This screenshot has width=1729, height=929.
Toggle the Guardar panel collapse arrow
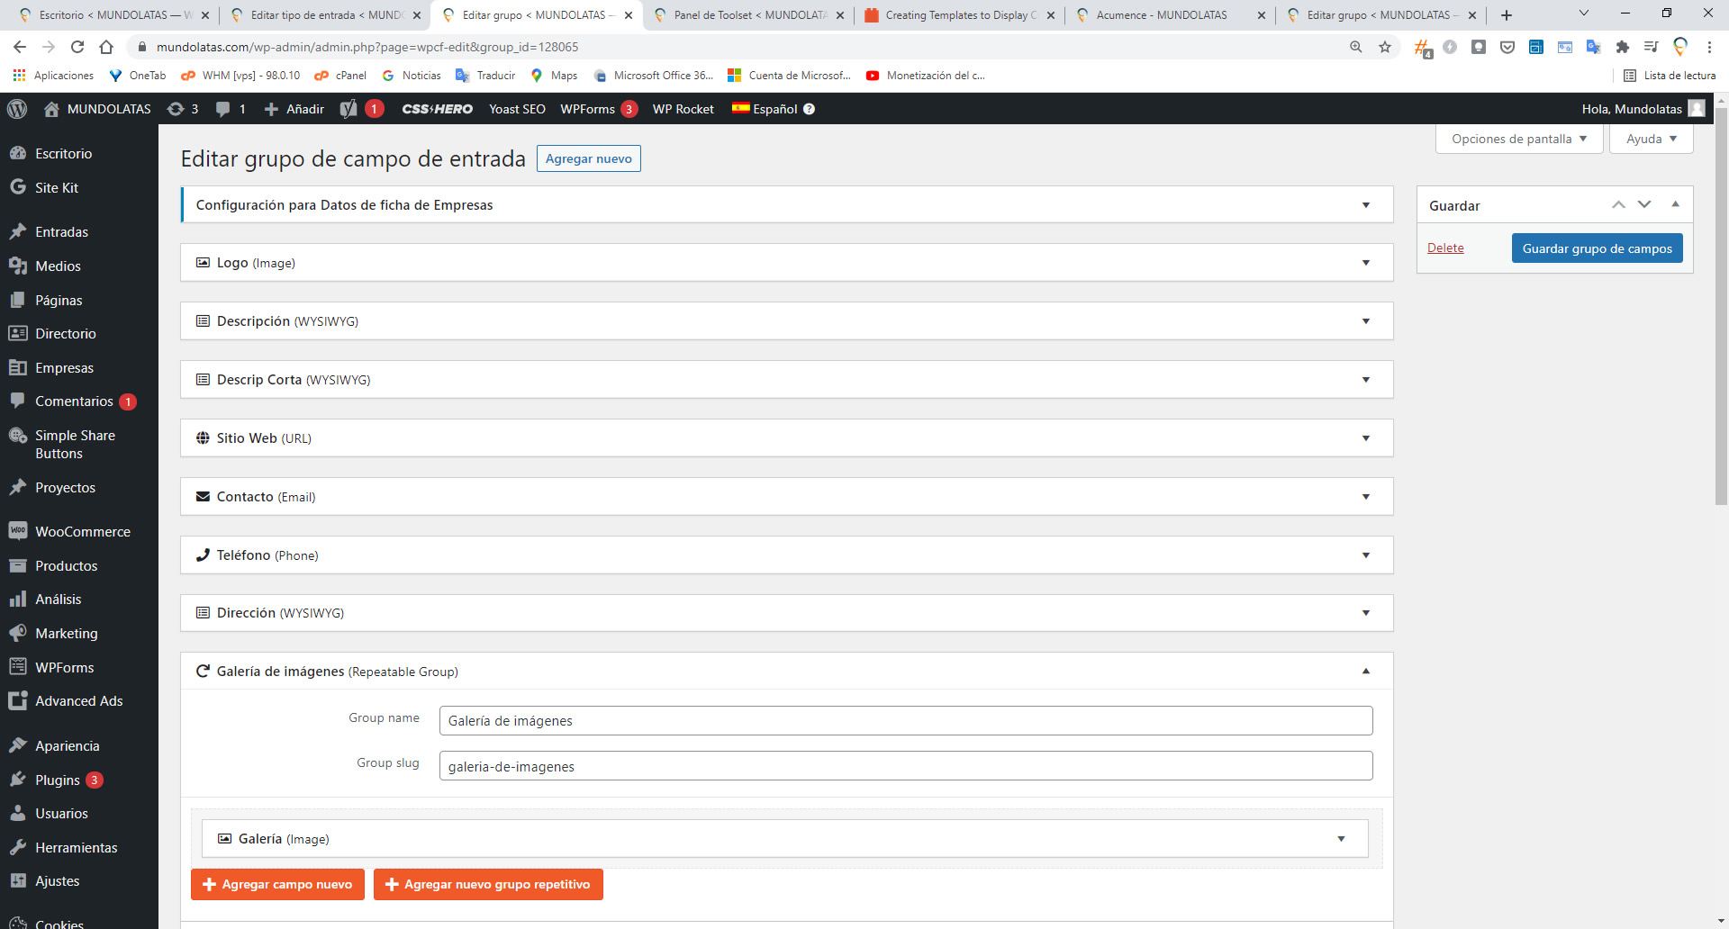coord(1675,205)
